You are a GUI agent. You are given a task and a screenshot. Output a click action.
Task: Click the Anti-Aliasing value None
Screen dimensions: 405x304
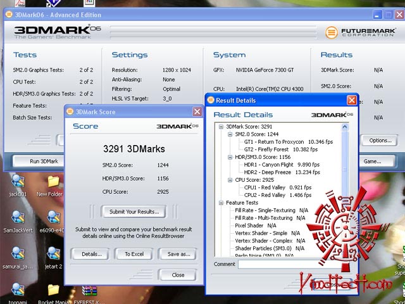pos(169,80)
